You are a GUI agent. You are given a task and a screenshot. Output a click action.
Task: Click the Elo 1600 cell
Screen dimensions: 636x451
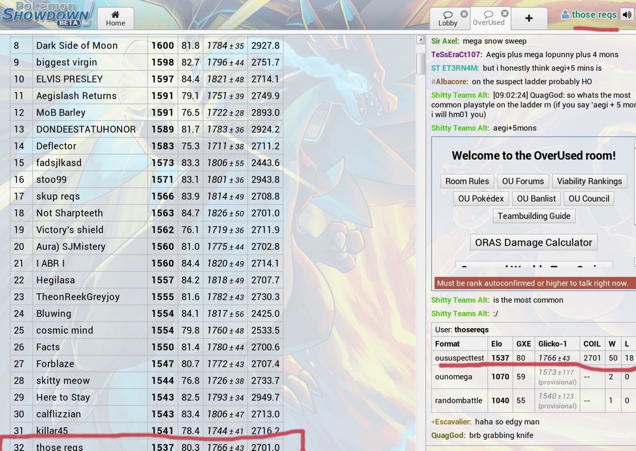[x=163, y=45]
